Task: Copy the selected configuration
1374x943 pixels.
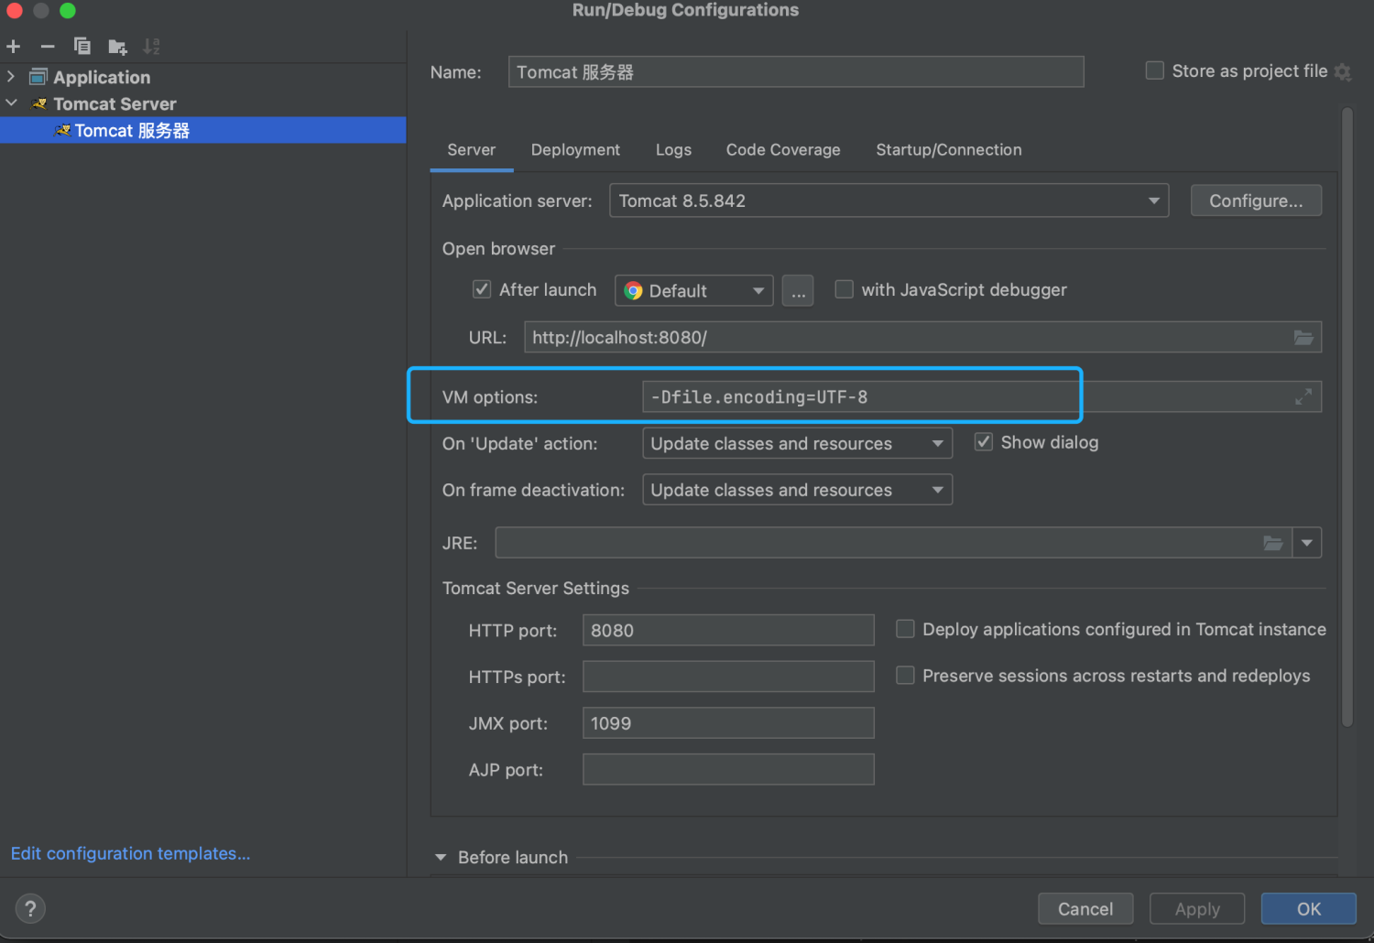Action: [x=82, y=46]
